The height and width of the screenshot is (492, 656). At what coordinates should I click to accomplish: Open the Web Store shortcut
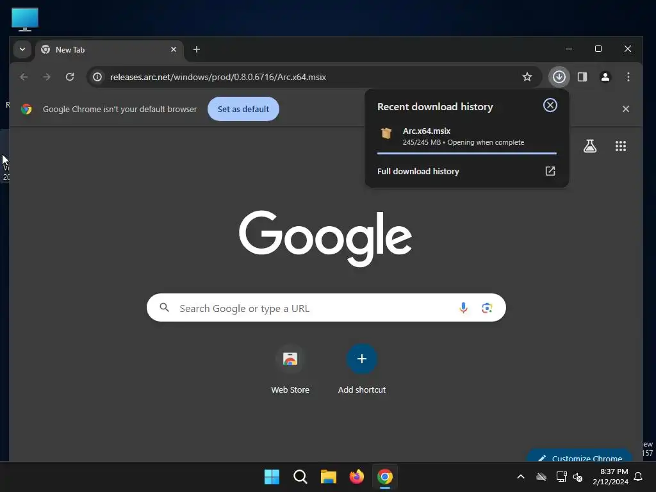(x=290, y=370)
